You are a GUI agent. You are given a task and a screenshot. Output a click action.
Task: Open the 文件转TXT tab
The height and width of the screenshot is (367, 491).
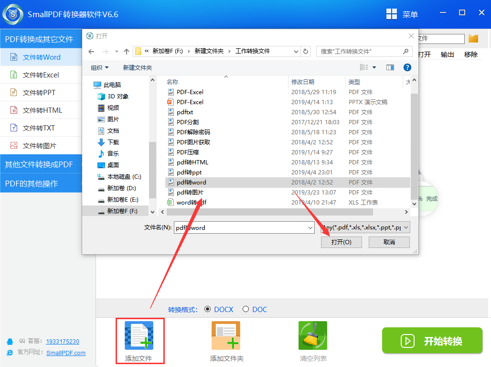point(42,128)
